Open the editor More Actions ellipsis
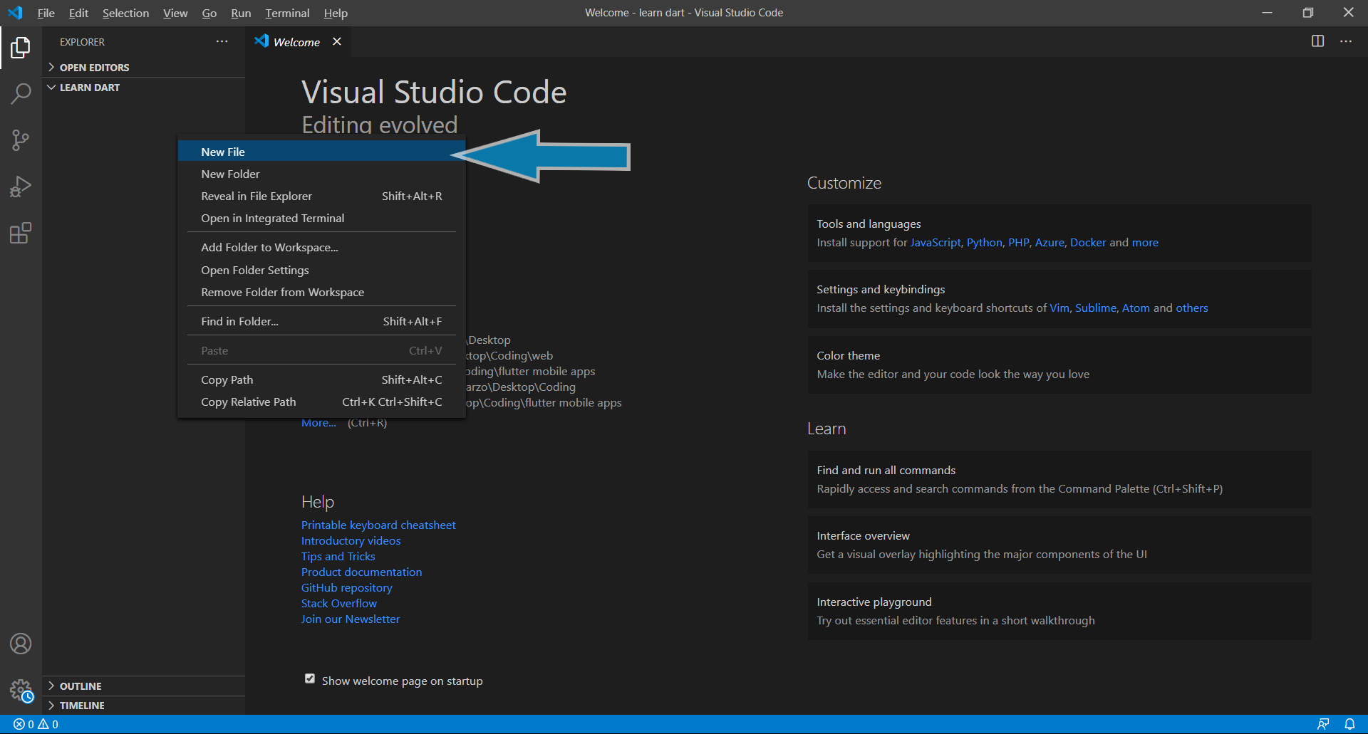 point(1346,41)
